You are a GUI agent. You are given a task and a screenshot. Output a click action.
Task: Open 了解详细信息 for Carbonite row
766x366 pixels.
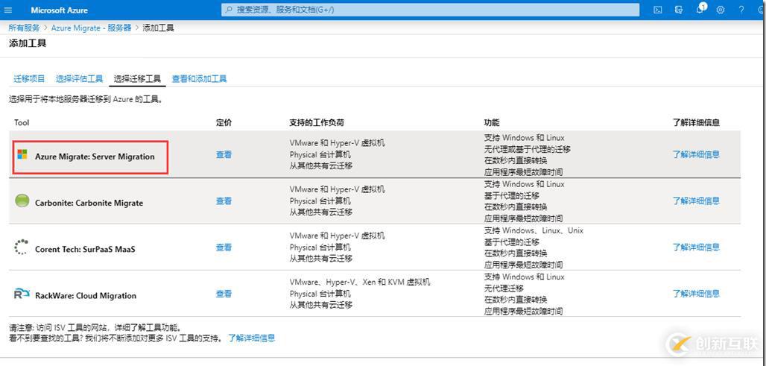click(x=696, y=201)
